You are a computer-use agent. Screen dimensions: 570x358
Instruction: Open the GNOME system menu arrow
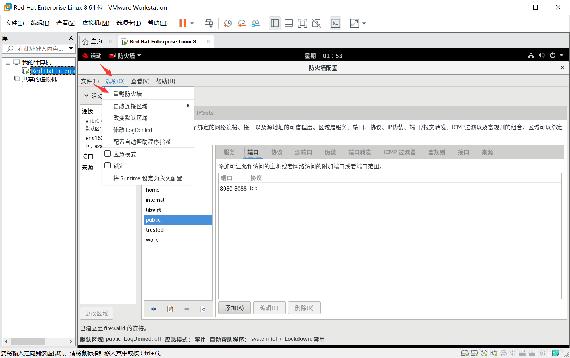click(x=562, y=55)
